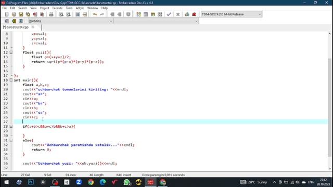The height and width of the screenshot is (187, 333).
Task: Stop execution with the X icon
Action: coord(178,14)
